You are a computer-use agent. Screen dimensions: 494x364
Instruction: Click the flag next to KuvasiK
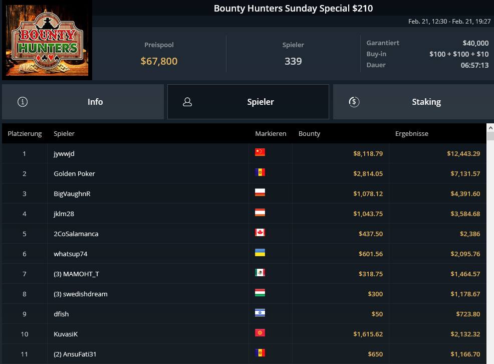tap(260, 333)
